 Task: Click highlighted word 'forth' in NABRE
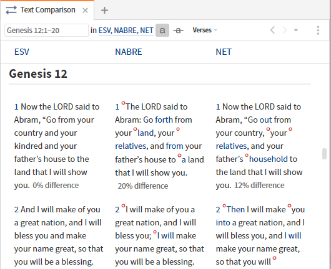pos(164,120)
